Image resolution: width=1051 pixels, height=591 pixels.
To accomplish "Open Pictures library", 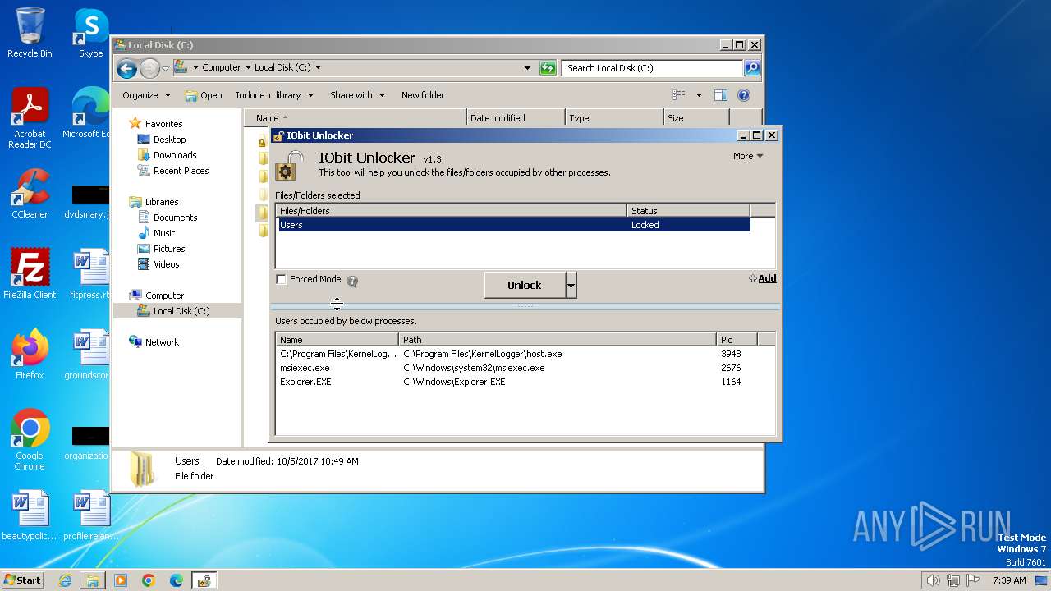I will [x=161, y=249].
